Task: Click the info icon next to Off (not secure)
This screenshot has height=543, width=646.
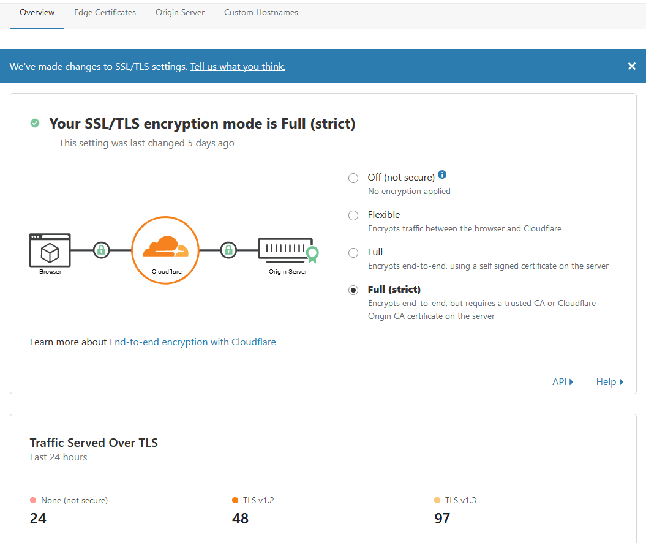Action: pos(442,174)
